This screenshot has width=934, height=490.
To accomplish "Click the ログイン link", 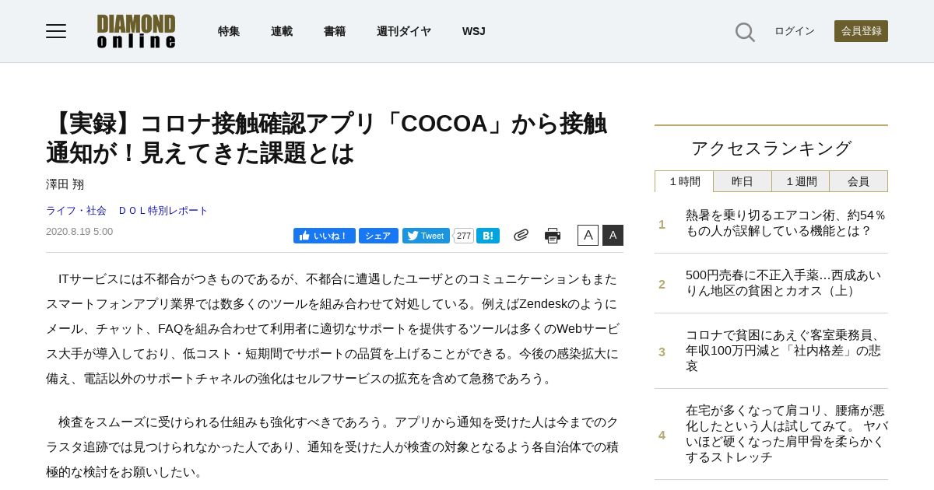I will click(795, 31).
